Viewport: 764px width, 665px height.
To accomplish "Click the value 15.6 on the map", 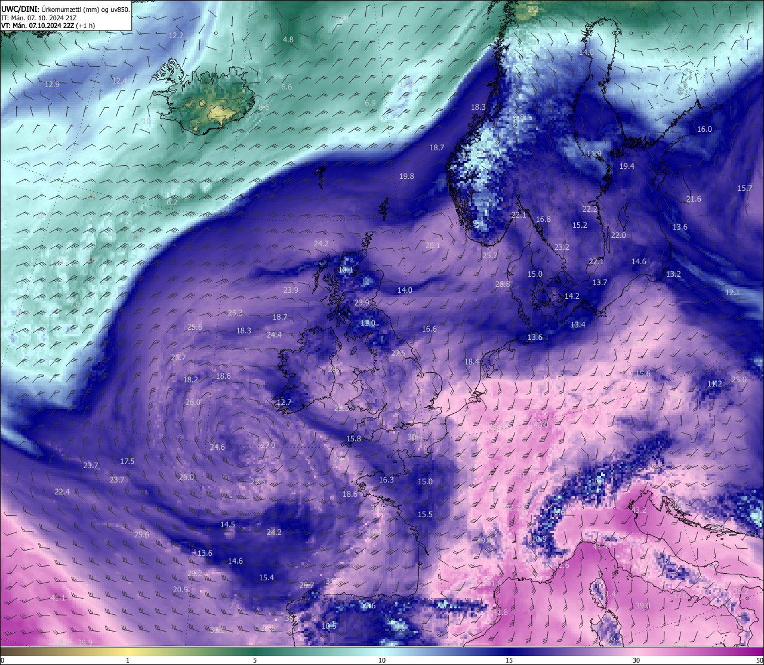I will (643, 374).
